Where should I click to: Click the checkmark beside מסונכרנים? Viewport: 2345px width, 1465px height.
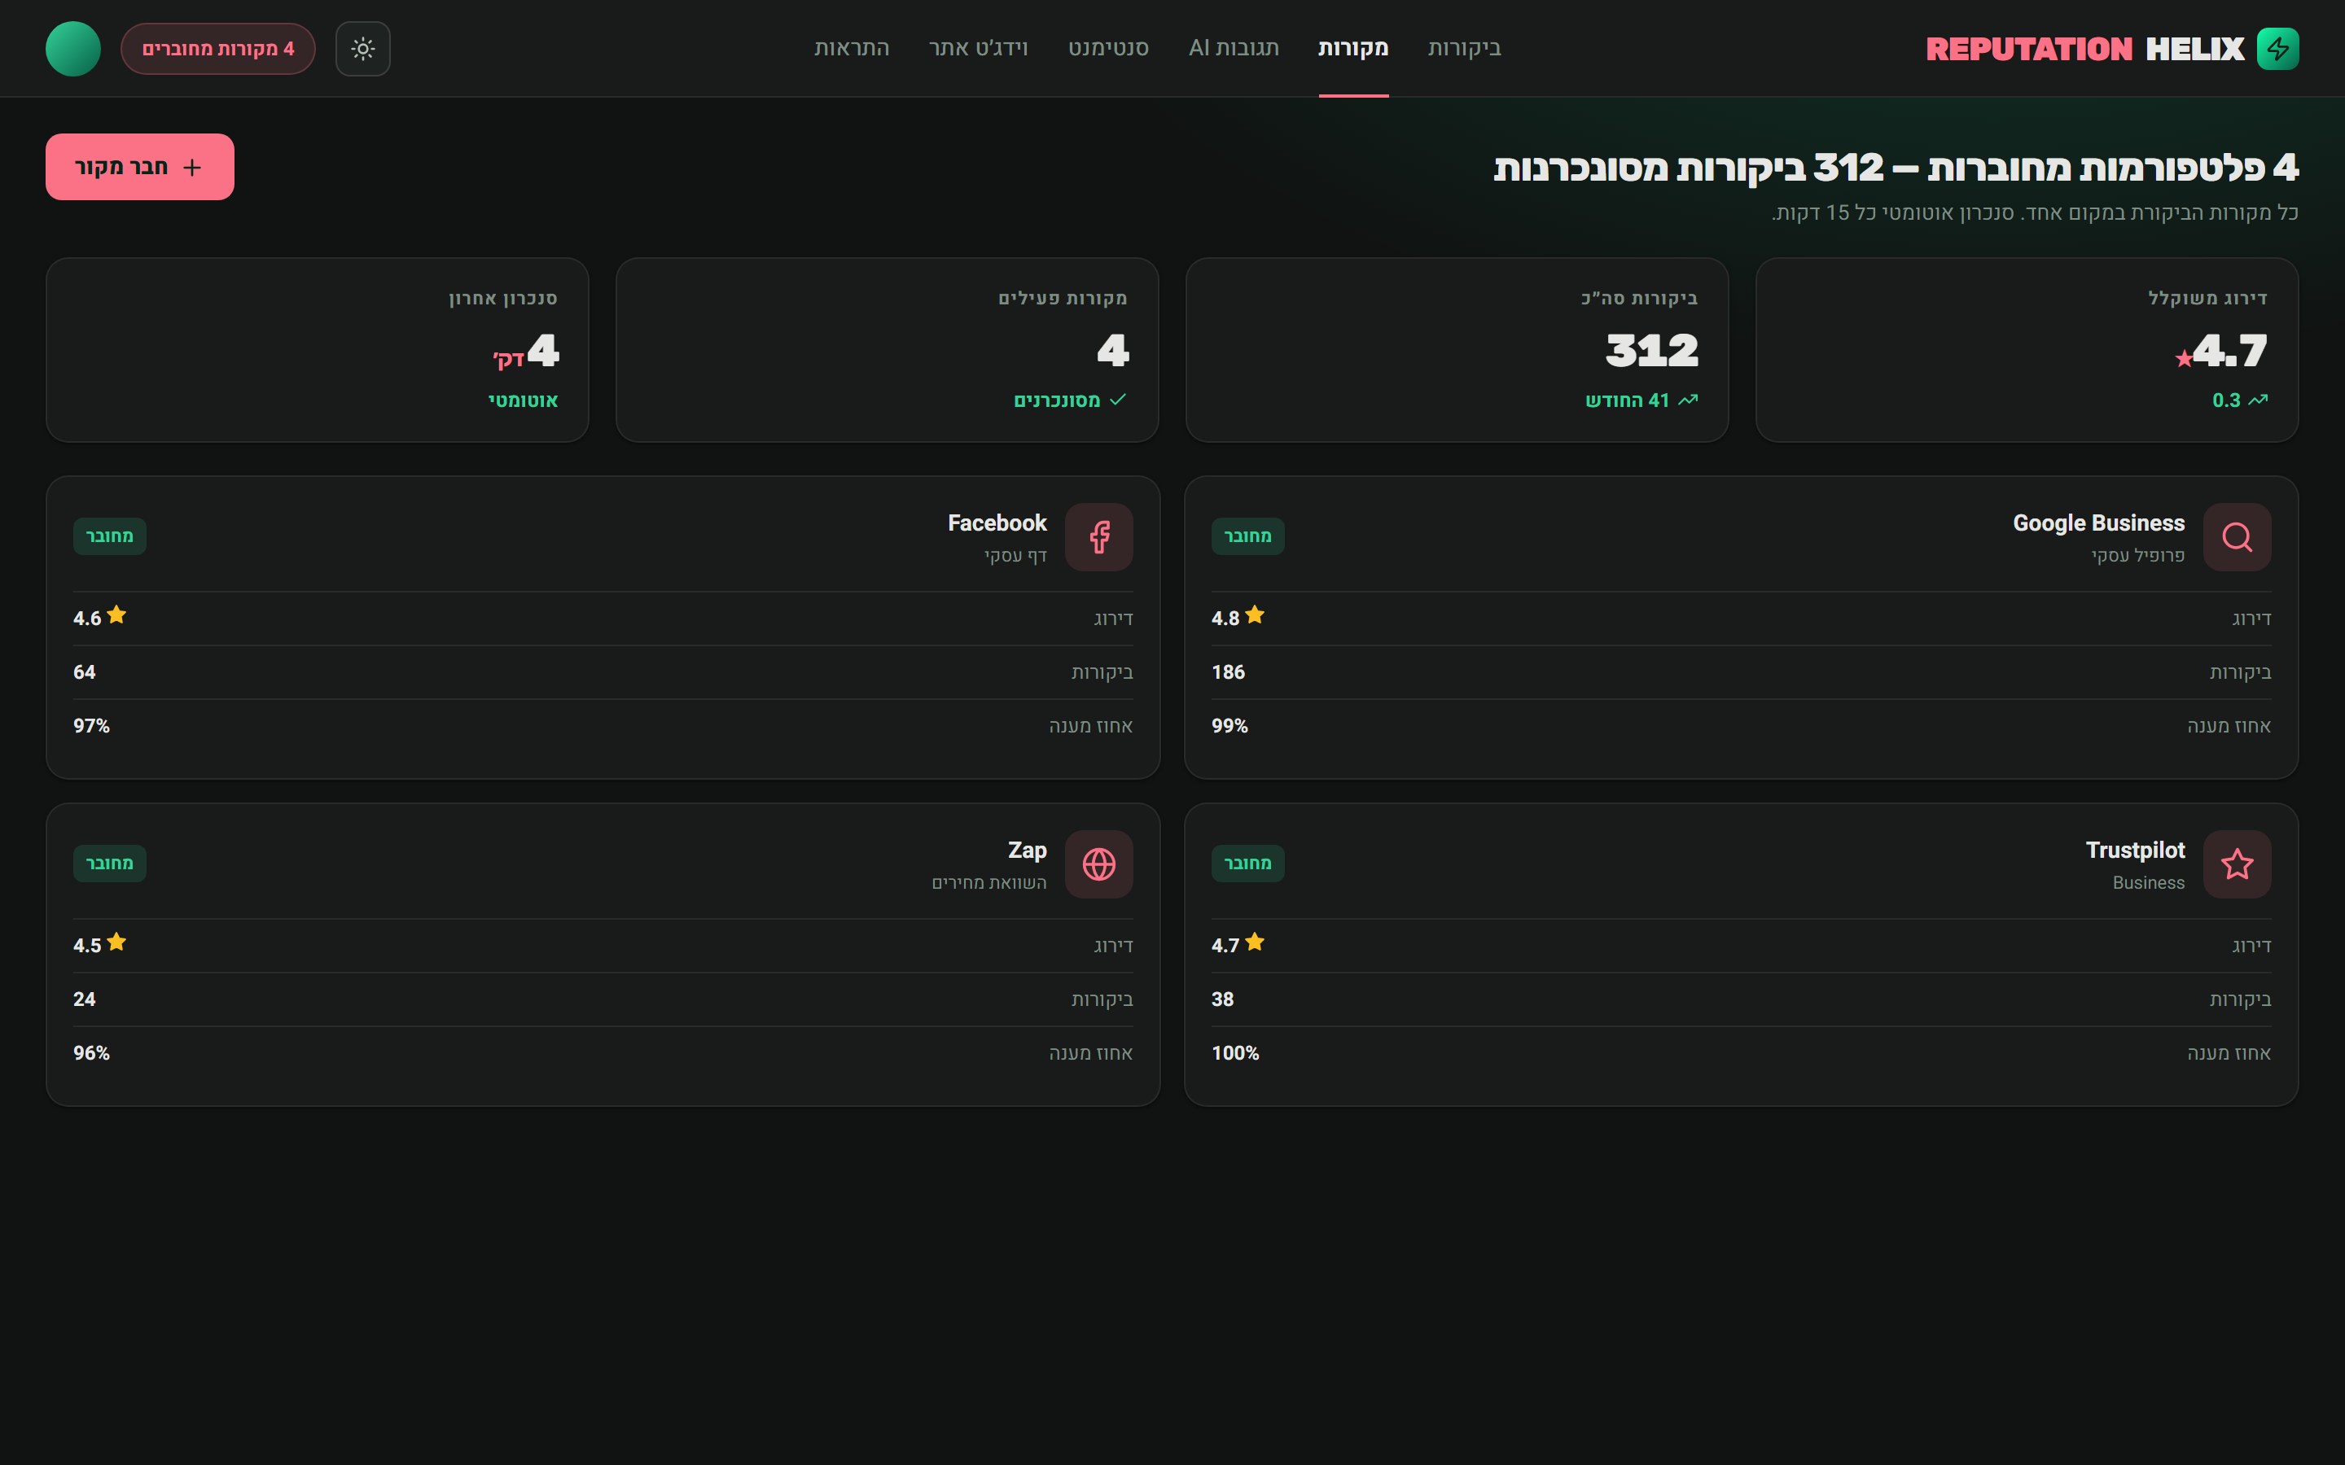coord(1117,400)
